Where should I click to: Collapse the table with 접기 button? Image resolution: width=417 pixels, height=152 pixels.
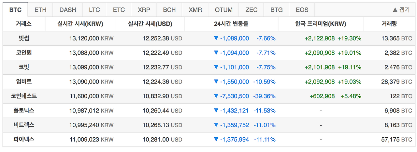tap(401, 10)
